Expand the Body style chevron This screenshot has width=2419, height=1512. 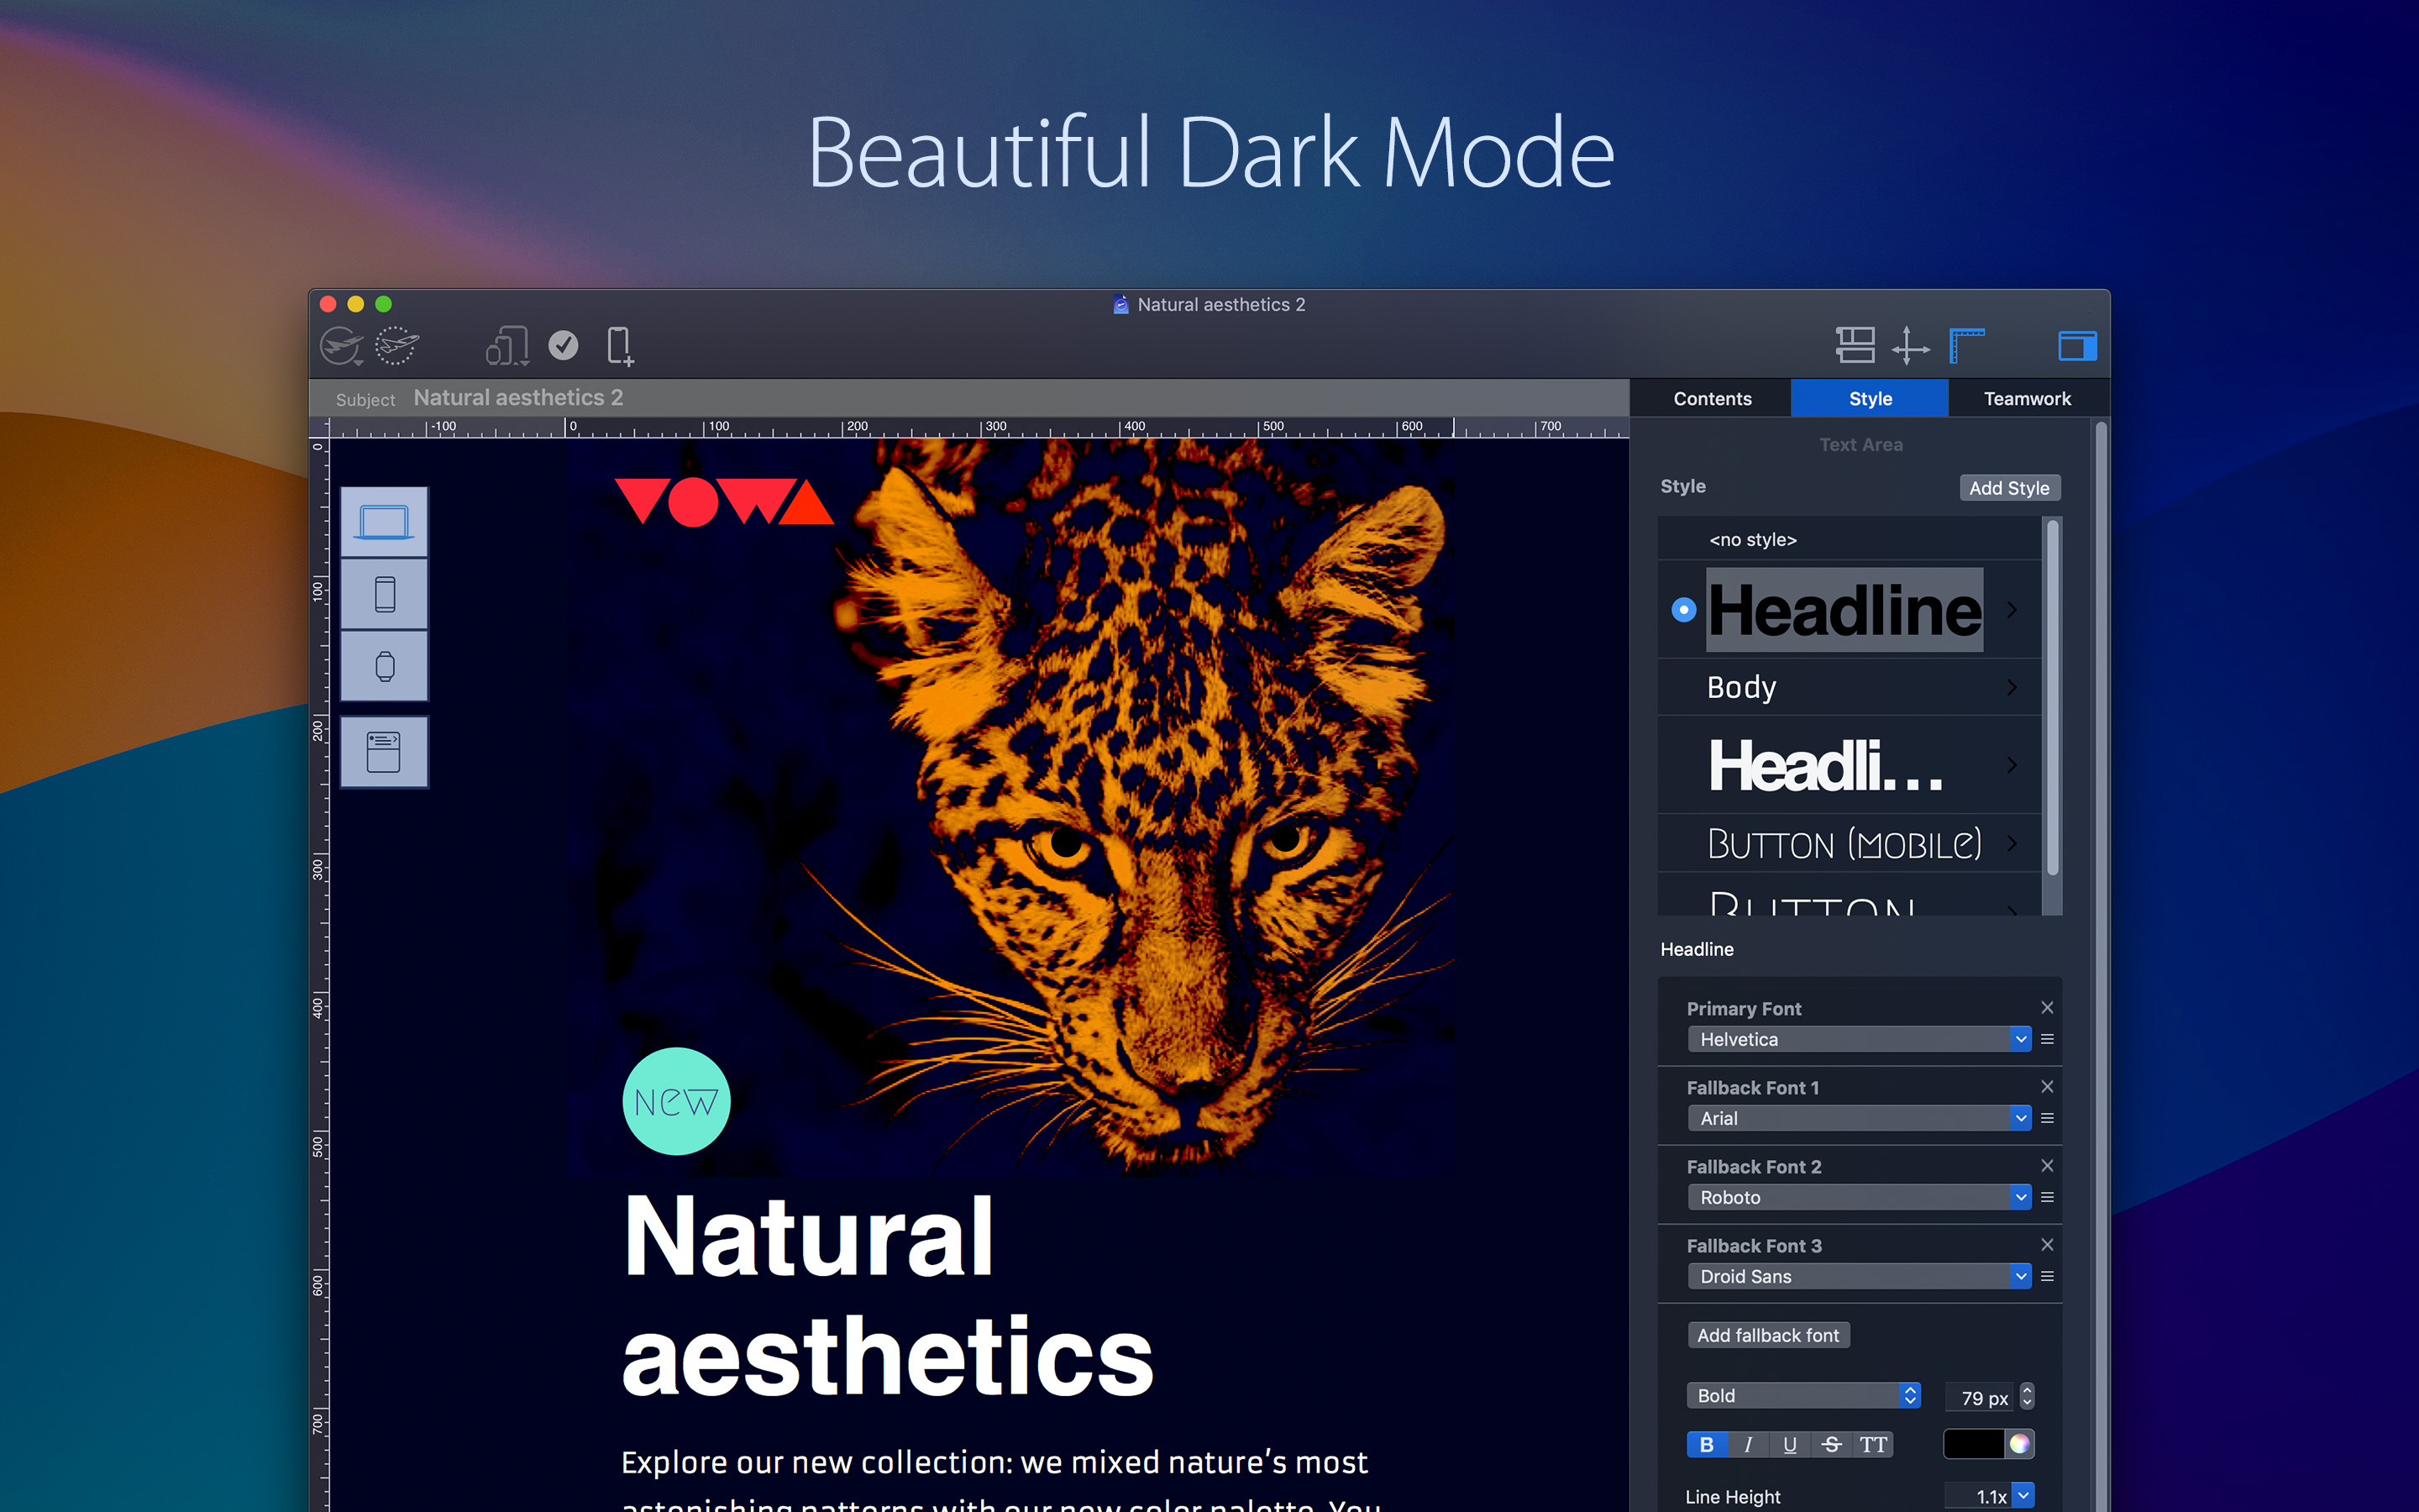coord(2012,687)
